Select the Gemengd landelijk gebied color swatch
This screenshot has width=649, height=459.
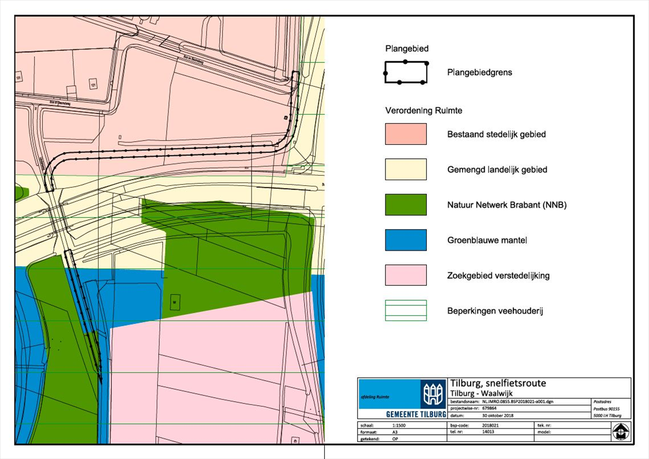(x=406, y=169)
